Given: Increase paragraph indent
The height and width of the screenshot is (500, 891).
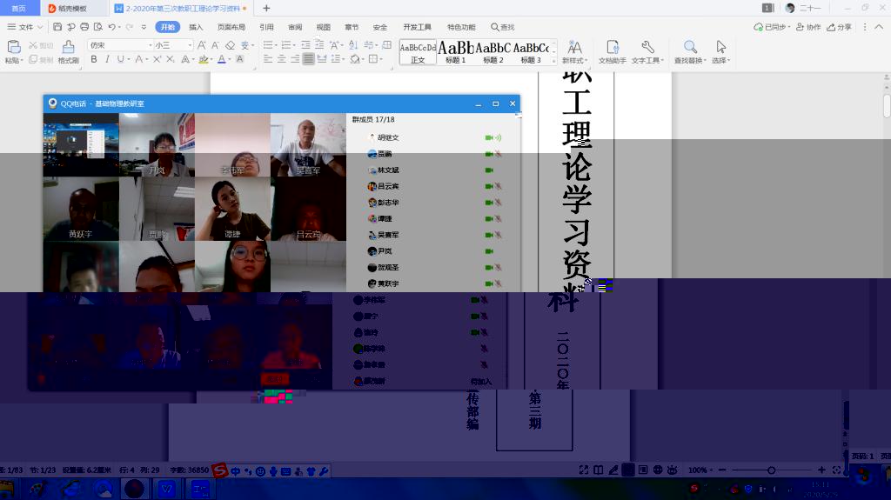Looking at the screenshot, I should (319, 45).
